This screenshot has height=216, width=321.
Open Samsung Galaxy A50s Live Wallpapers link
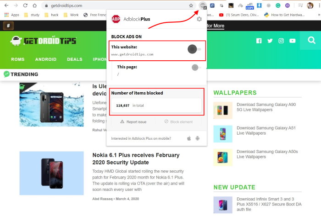(267, 154)
